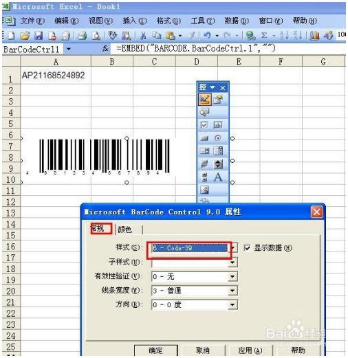
Task: Click the Save icon in toolbar
Action: 39,36
